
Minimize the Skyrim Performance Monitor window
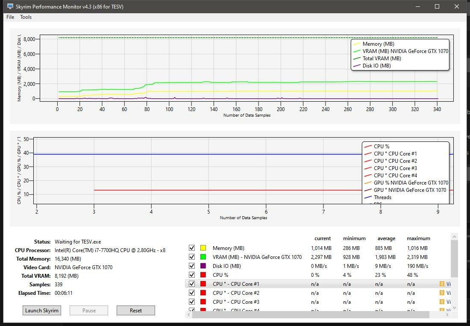click(x=417, y=6)
